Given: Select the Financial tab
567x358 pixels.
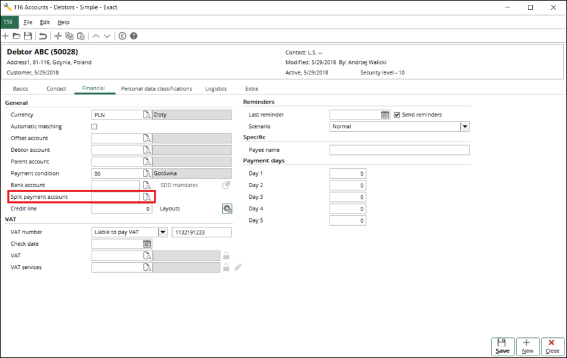Looking at the screenshot, I should pos(93,88).
